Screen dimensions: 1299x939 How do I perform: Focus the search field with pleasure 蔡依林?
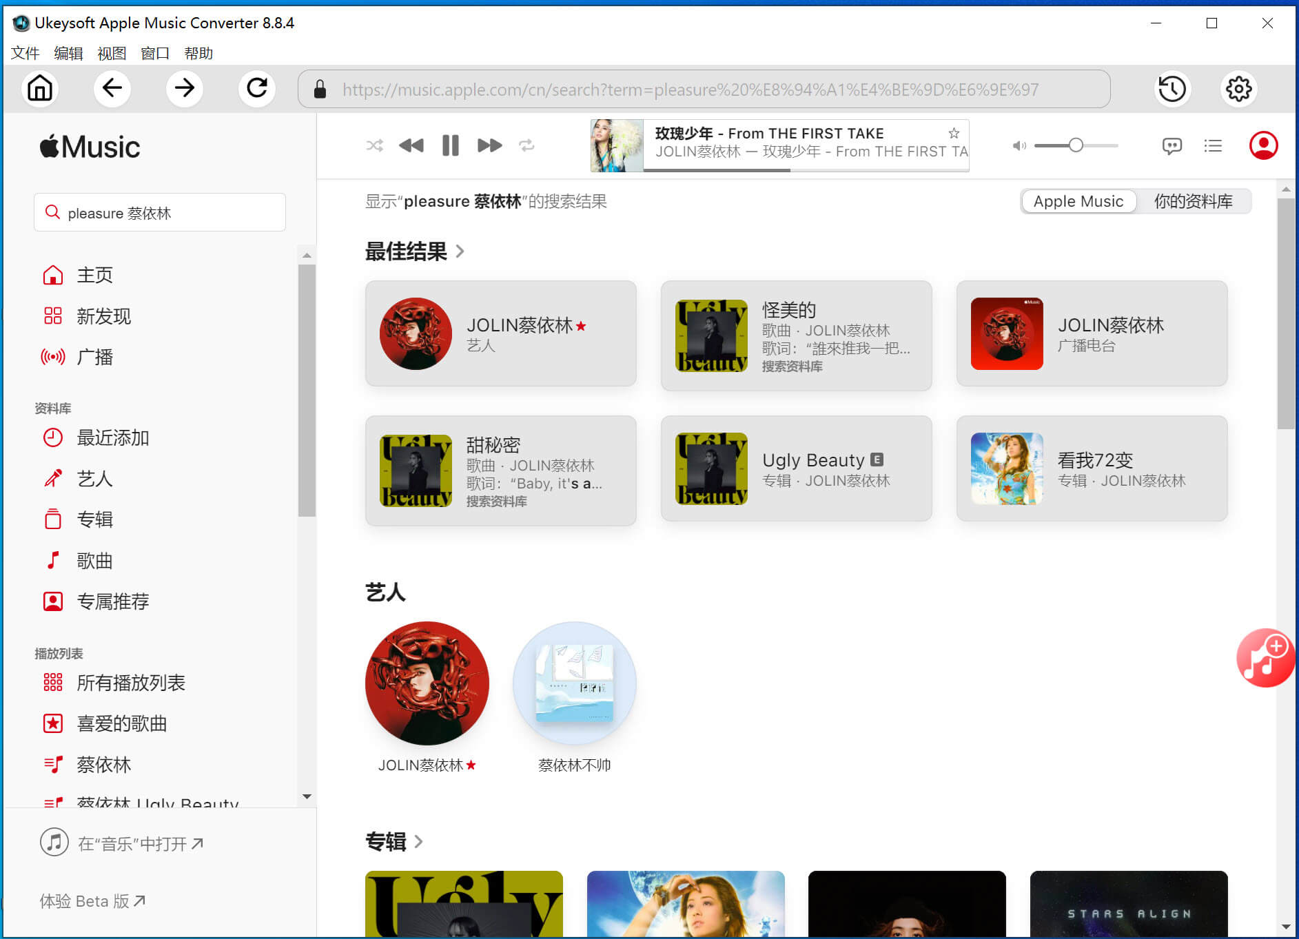(160, 212)
